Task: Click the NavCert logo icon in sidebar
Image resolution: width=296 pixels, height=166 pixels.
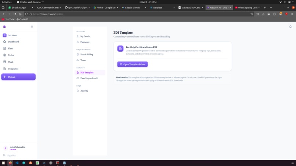Action: (x=4, y=27)
